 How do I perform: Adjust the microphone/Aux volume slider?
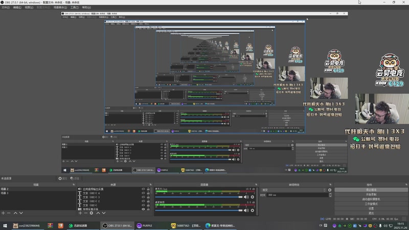[199, 197]
